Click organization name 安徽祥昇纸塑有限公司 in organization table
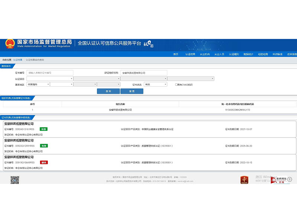 coord(120,110)
